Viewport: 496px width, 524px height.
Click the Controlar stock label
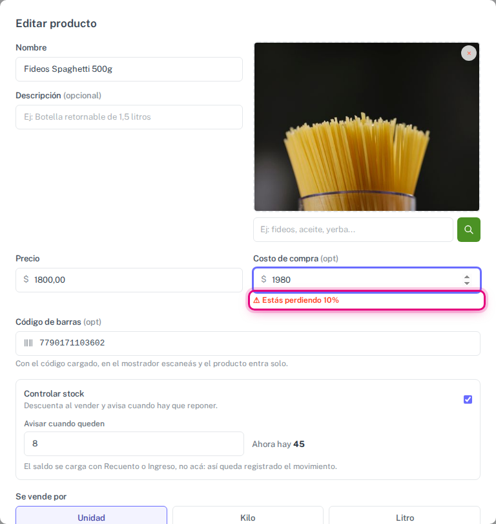pos(54,394)
